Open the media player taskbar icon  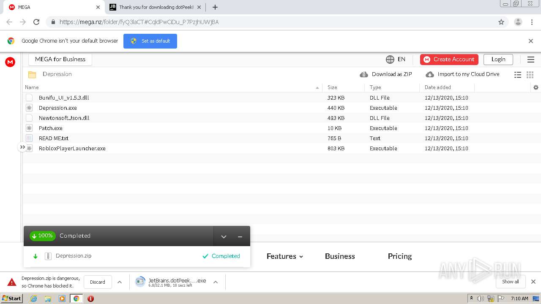(x=62, y=299)
